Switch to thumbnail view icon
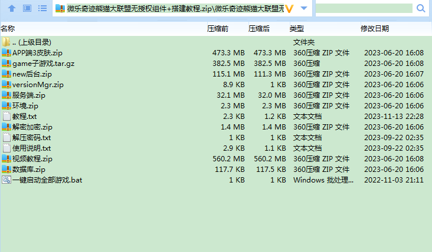The width and height of the screenshot is (432, 252). click(27, 8)
